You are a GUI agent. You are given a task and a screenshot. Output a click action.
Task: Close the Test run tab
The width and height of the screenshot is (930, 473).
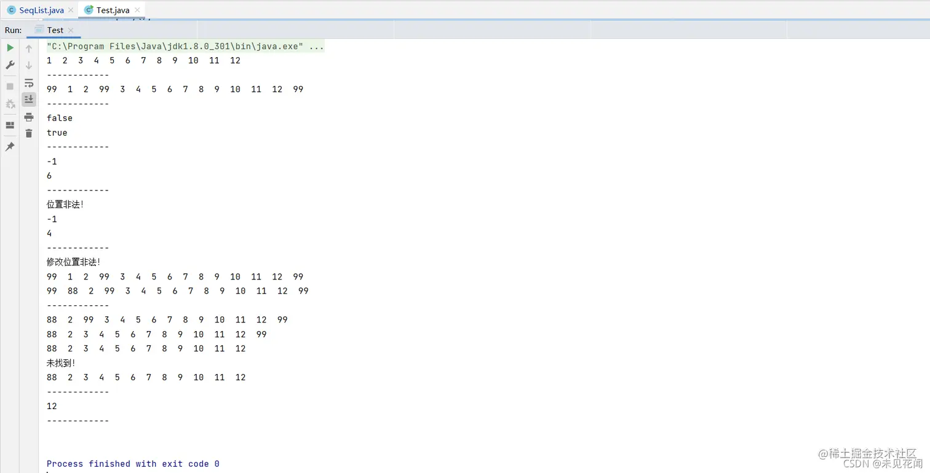click(x=71, y=30)
